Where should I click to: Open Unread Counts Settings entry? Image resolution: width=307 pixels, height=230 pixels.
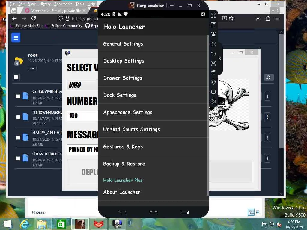tap(153, 129)
